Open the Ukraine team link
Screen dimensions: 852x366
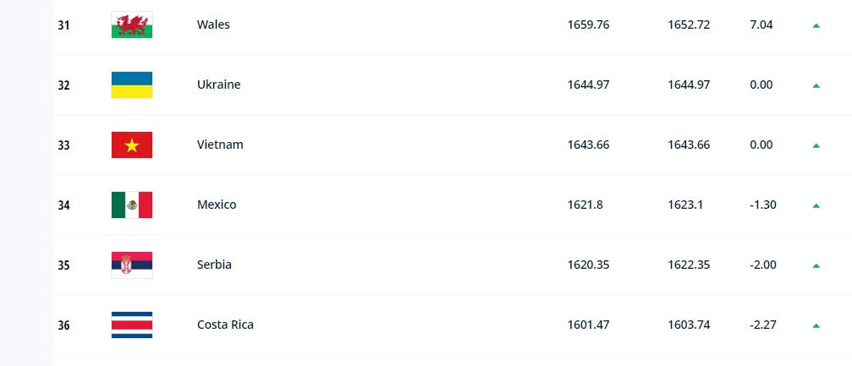coord(218,85)
